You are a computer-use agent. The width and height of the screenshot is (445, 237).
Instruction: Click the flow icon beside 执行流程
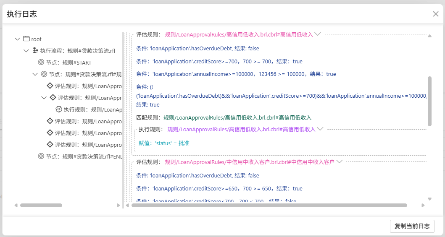35,50
